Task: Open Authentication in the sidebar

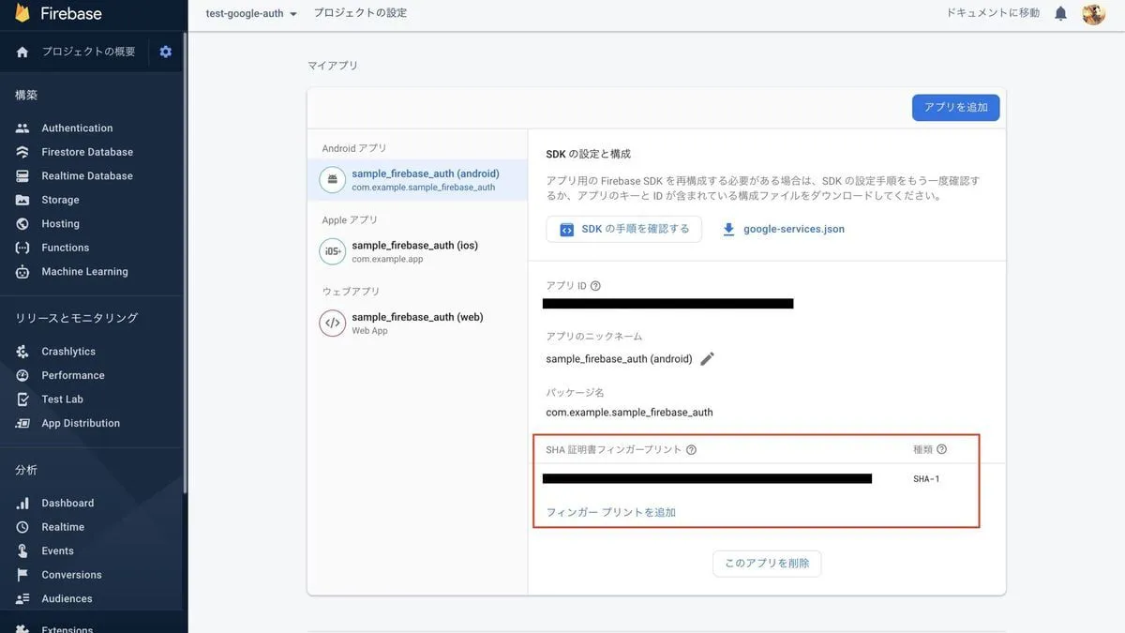Action: point(77,128)
